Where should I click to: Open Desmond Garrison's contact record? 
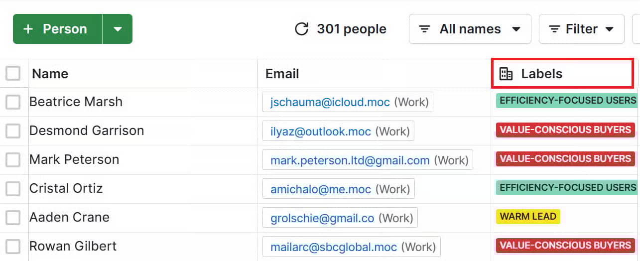point(87,130)
